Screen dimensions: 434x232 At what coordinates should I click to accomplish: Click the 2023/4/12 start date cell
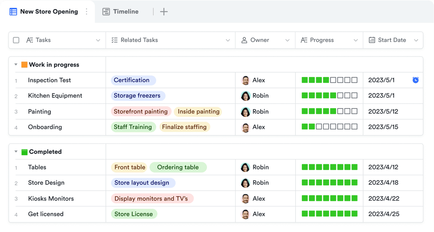pyautogui.click(x=393, y=167)
